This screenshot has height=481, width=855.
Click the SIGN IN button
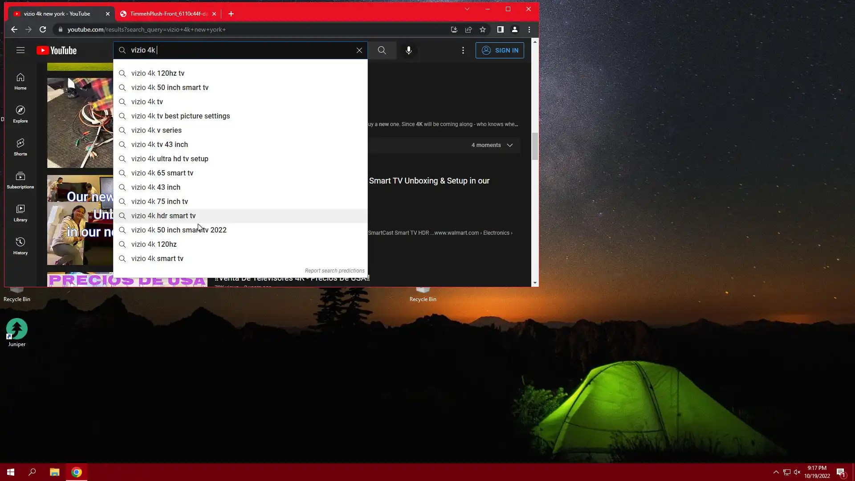(x=500, y=50)
